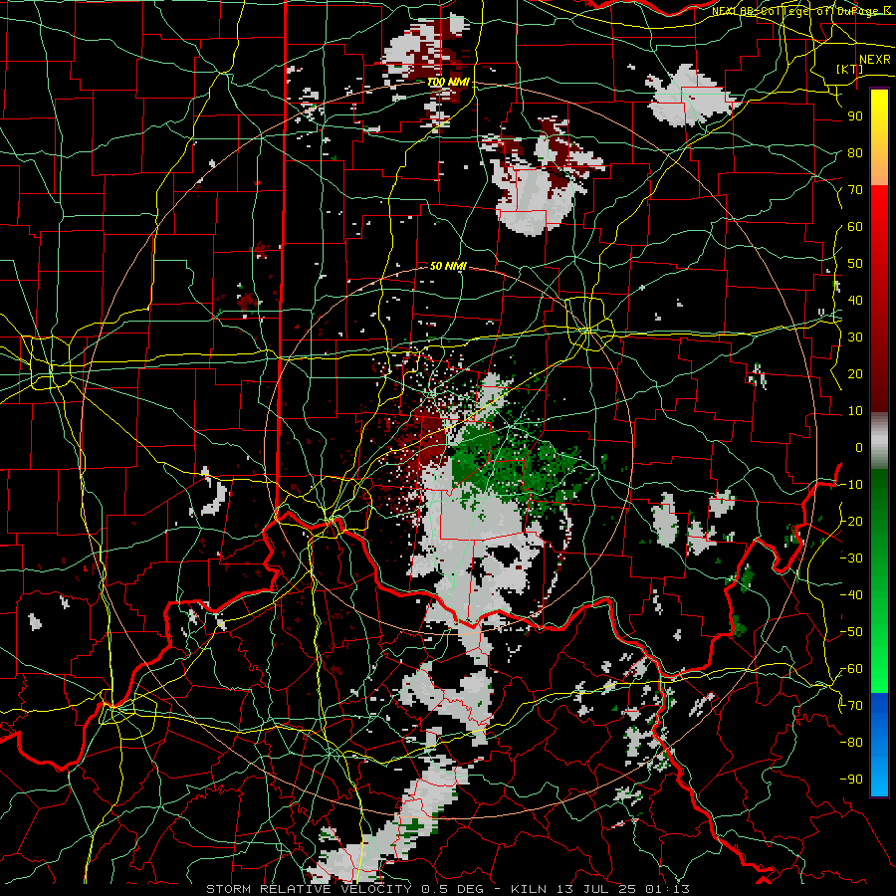This screenshot has height=896, width=896.
Task: Select the 10 value on velocity scale
Action: (855, 411)
